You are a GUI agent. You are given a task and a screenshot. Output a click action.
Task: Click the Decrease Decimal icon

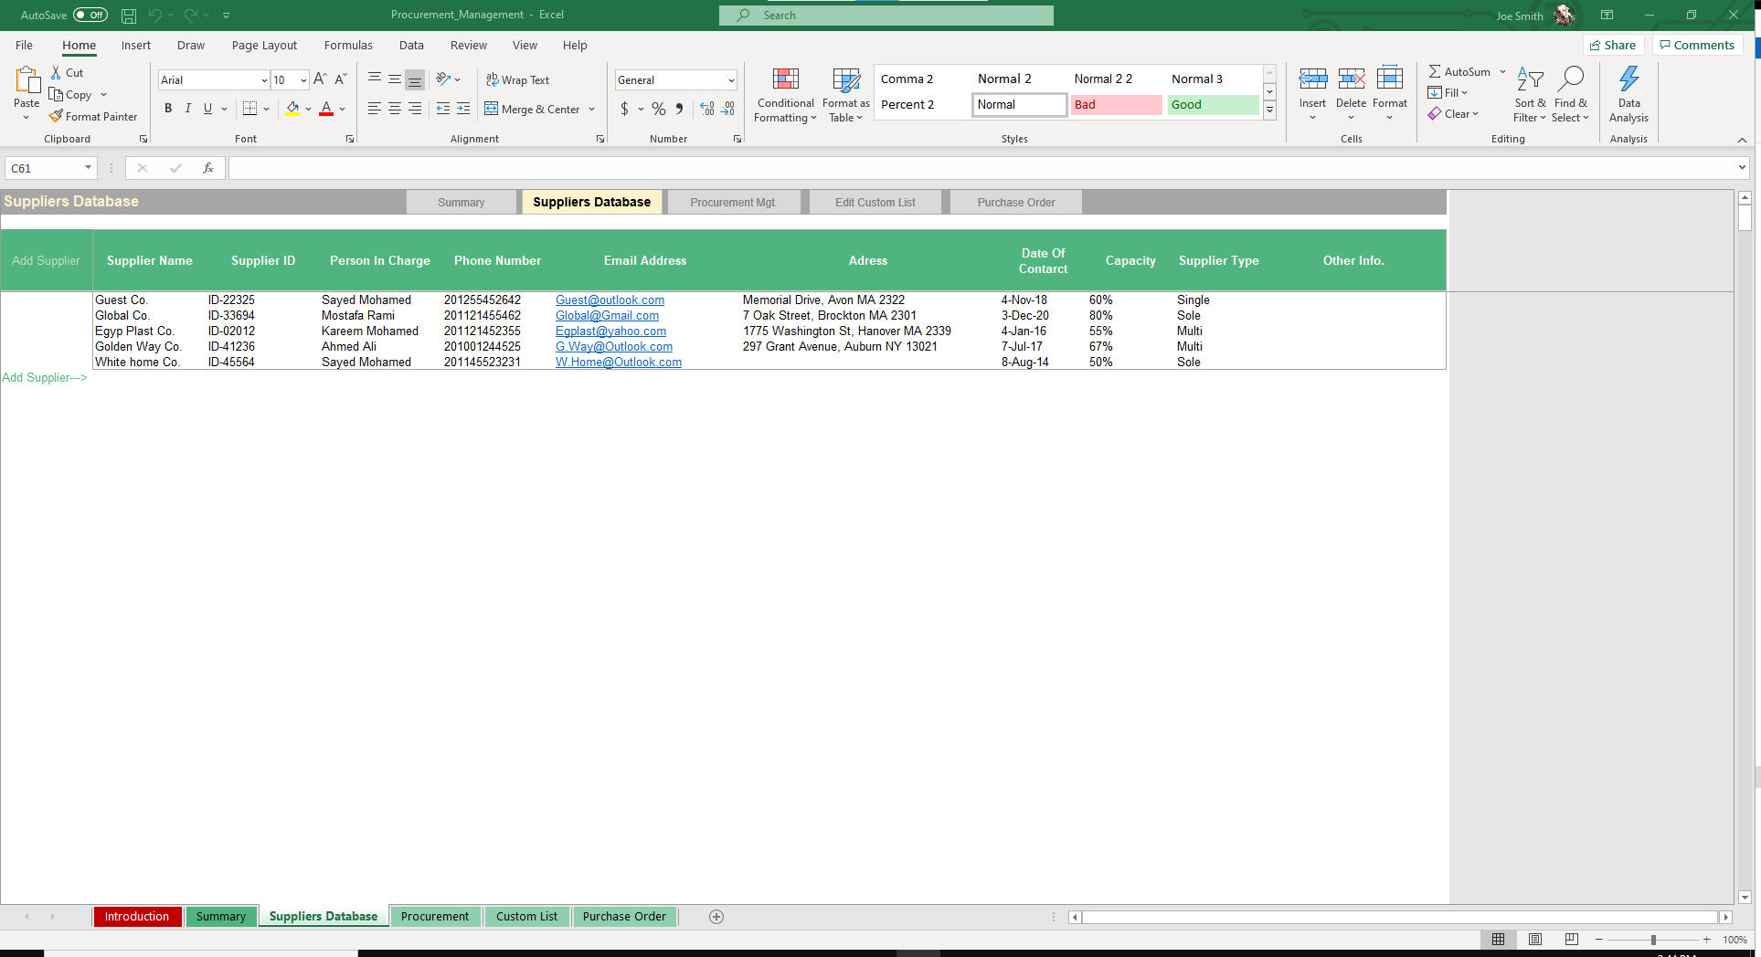coord(727,109)
